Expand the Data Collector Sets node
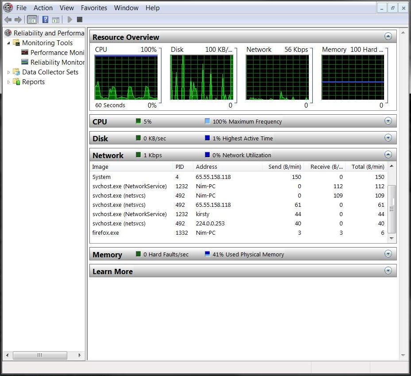 tap(8, 72)
